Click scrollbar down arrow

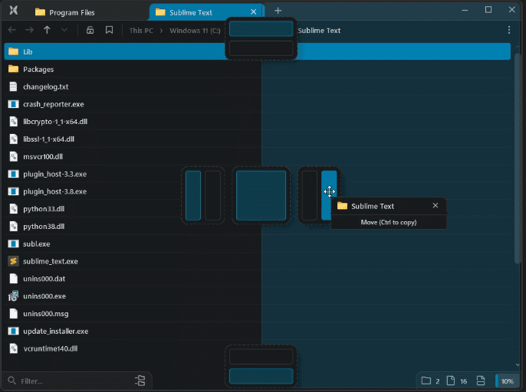coord(518,364)
